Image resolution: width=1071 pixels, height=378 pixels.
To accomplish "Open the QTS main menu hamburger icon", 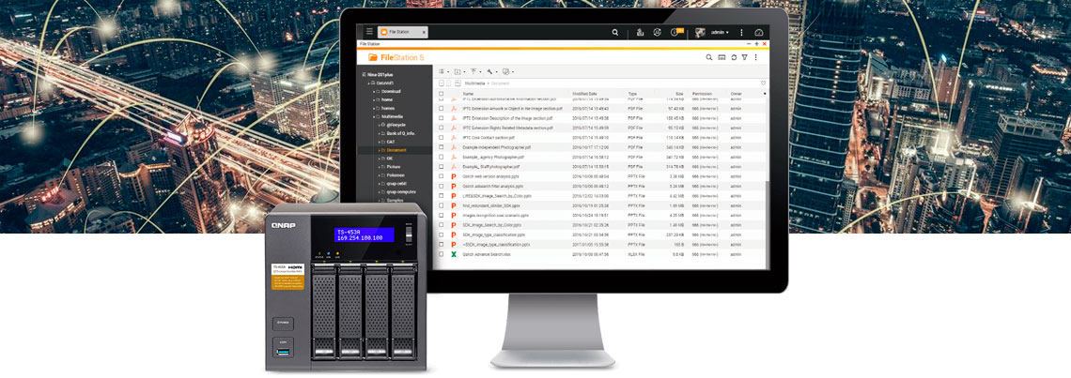I will tap(369, 32).
